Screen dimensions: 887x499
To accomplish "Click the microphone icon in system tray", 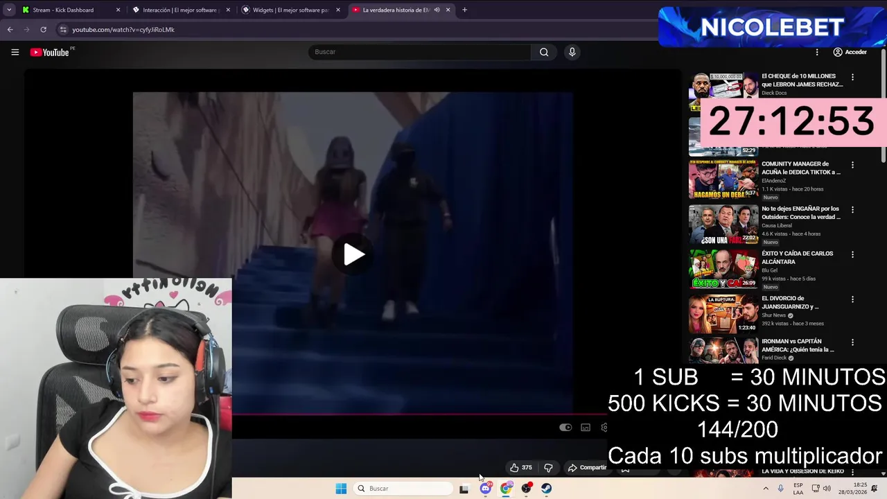I will [x=781, y=489].
